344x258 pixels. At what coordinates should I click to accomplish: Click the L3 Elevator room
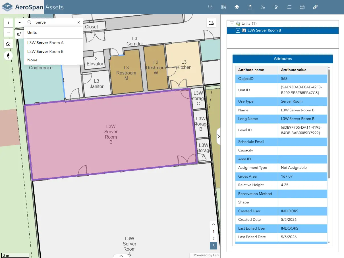(x=95, y=61)
